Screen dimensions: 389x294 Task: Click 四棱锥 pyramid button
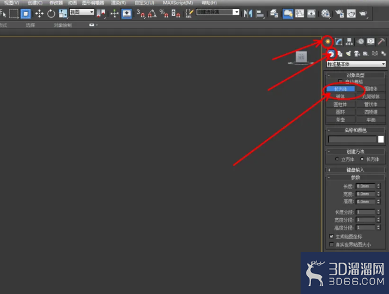tap(371, 112)
